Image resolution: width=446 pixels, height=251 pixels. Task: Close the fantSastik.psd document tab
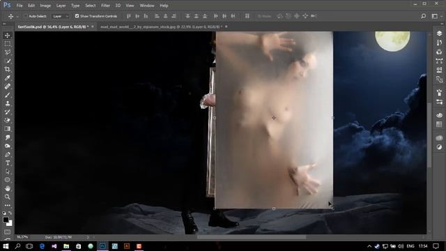click(x=93, y=26)
